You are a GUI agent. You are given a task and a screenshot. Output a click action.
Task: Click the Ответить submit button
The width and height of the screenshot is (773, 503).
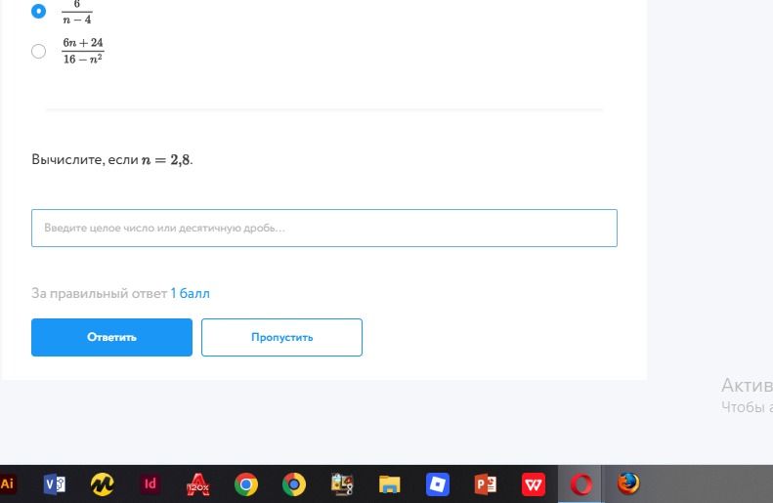pyautogui.click(x=112, y=338)
